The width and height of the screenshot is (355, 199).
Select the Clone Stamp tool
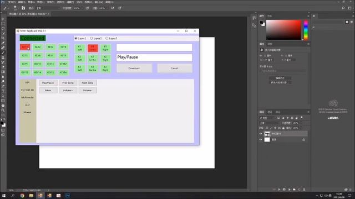[x=3, y=57]
